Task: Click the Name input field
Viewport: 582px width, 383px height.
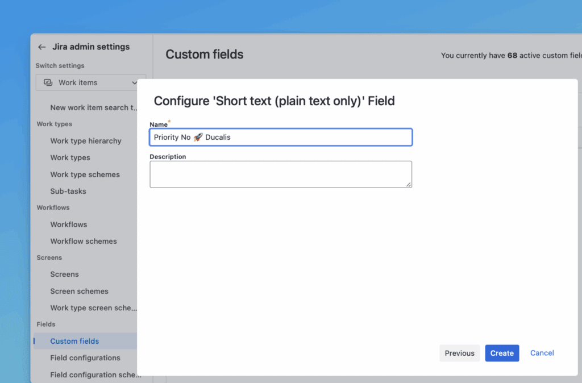Action: [281, 137]
